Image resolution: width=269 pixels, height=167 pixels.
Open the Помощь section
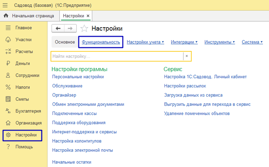pyautogui.click(x=24, y=147)
